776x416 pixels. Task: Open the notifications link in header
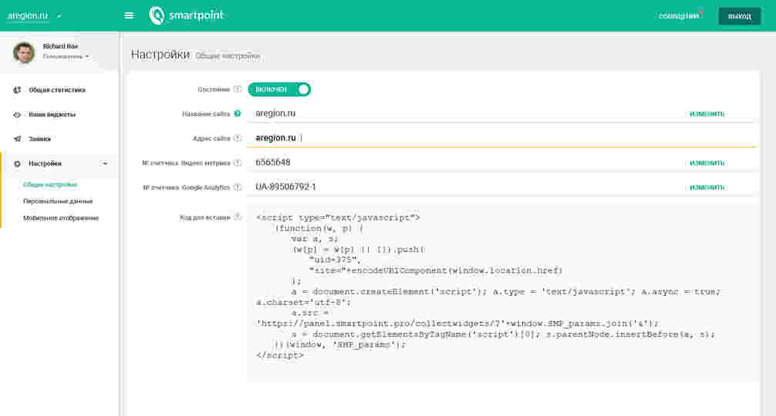point(680,16)
